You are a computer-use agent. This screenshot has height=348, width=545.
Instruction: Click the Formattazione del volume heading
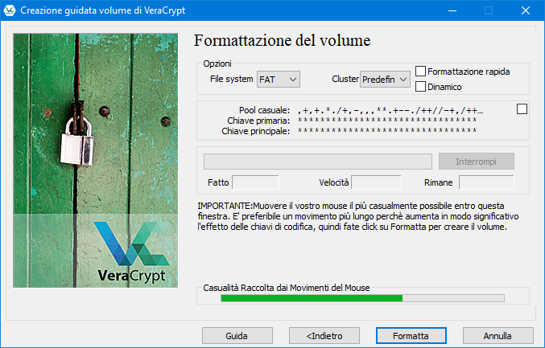pyautogui.click(x=282, y=40)
